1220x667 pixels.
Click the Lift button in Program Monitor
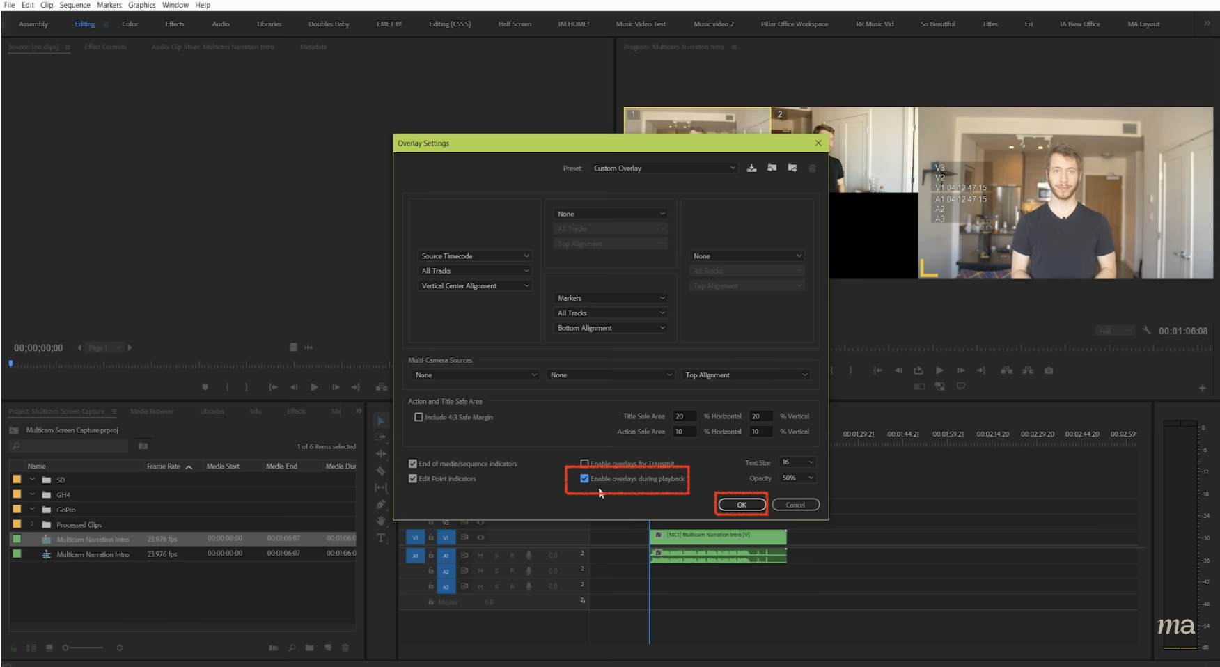coord(1007,370)
